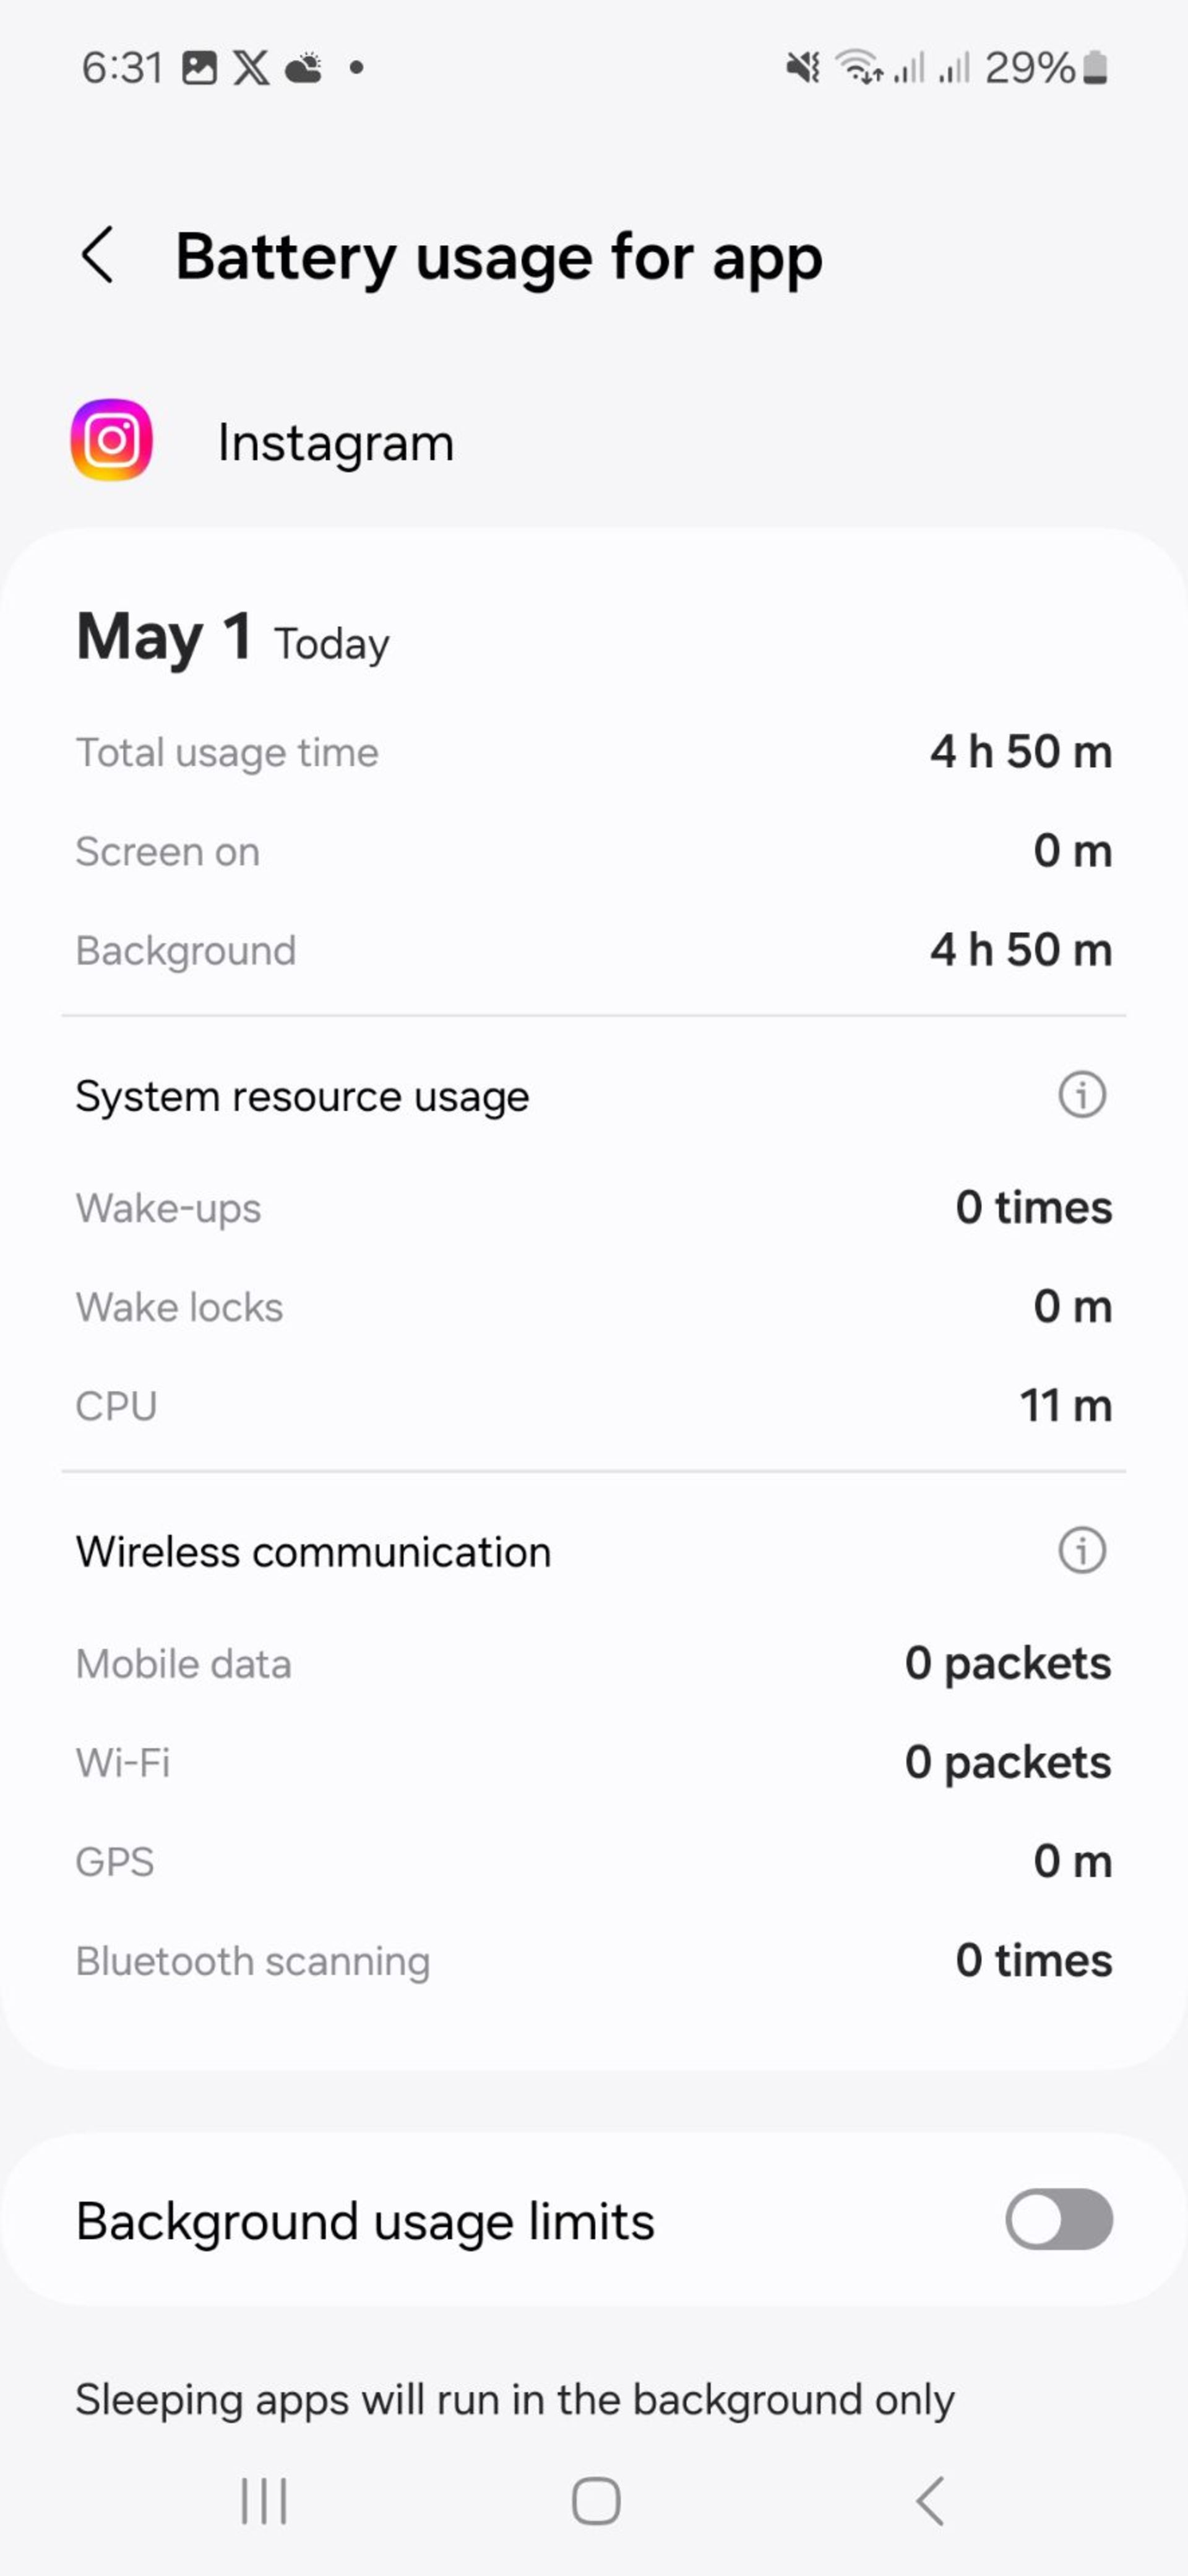Tap the Instagram app icon
Screen dimensions: 1188x2576
pyautogui.click(x=112, y=440)
